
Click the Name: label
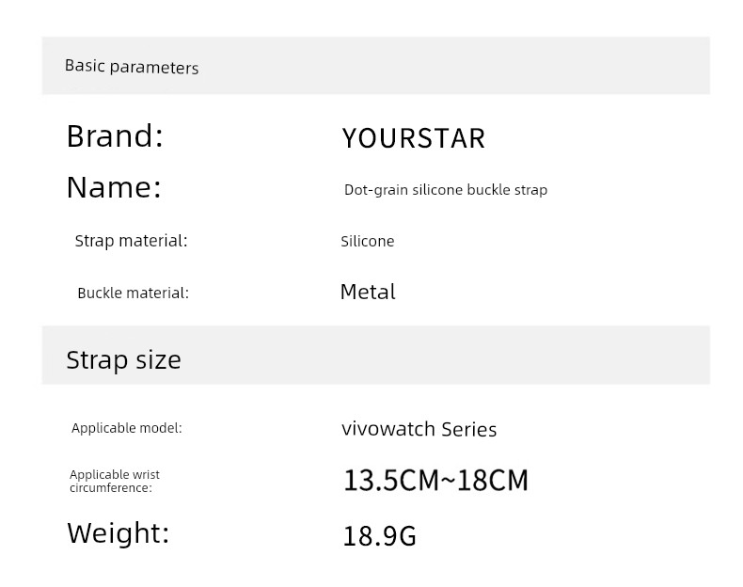click(x=114, y=187)
